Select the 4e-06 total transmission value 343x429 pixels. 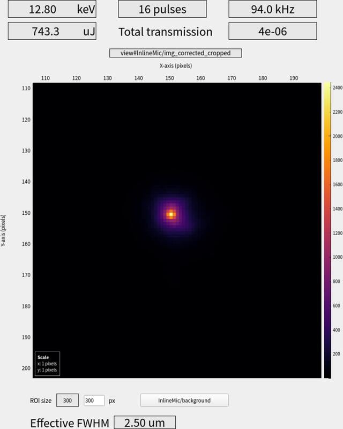(x=273, y=31)
